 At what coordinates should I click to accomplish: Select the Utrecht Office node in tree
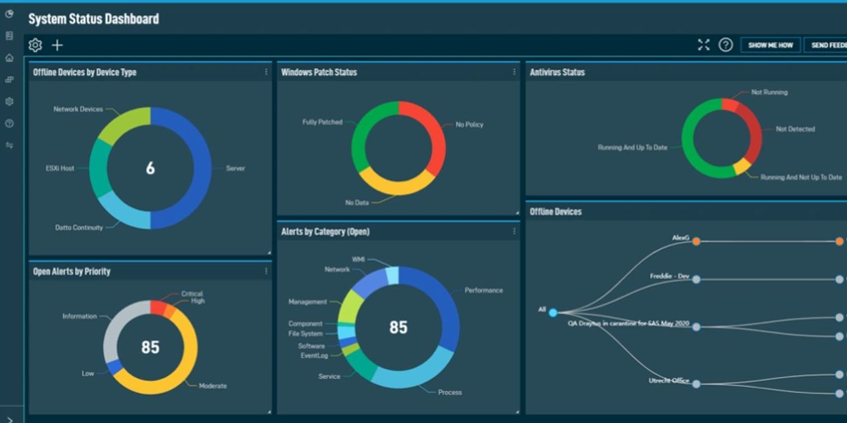(696, 384)
